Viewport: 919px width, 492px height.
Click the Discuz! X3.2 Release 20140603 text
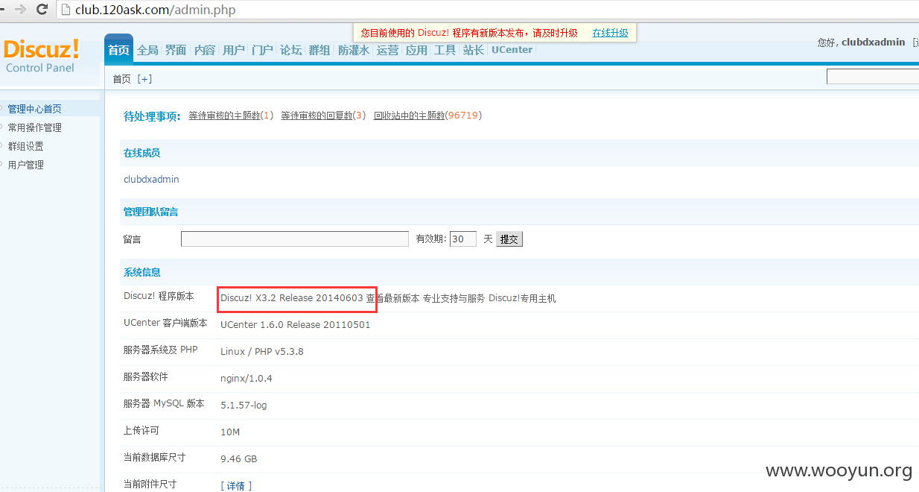click(292, 297)
